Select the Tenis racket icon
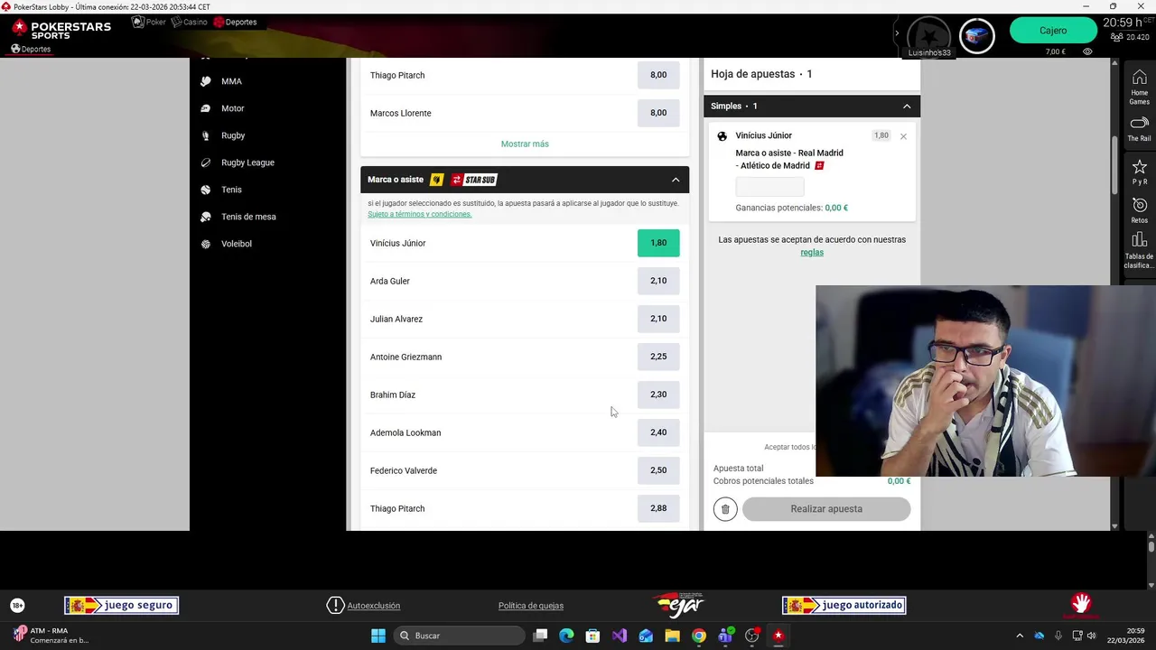The image size is (1156, 650). pyautogui.click(x=206, y=190)
